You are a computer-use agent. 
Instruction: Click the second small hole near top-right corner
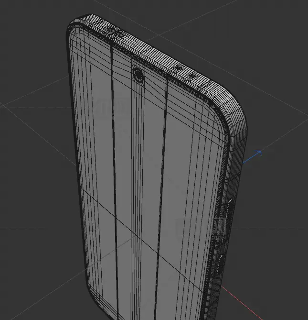pyautogui.click(x=192, y=75)
